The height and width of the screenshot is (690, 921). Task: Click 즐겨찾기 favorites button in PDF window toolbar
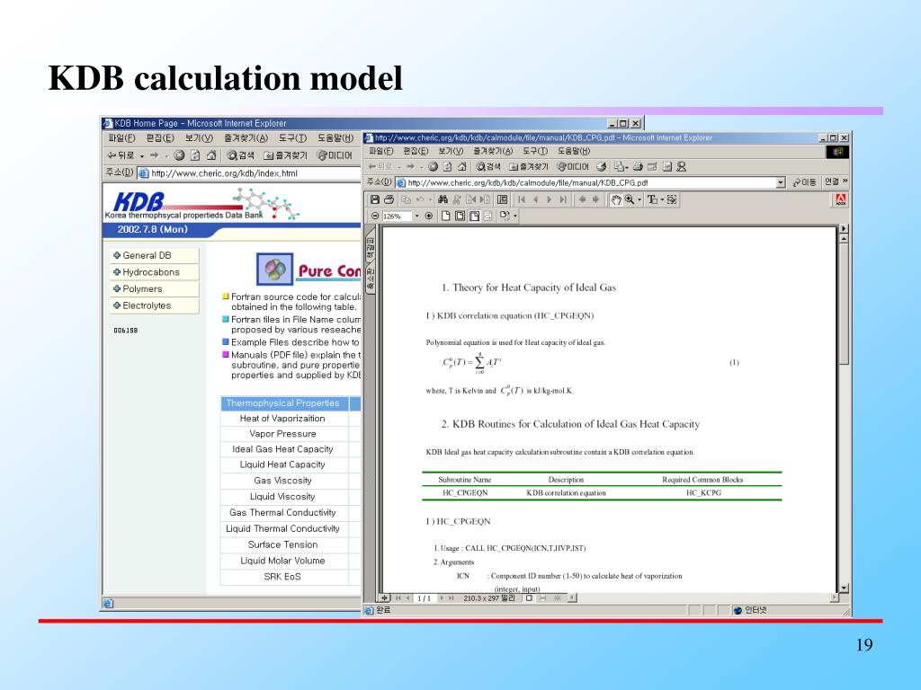[529, 166]
